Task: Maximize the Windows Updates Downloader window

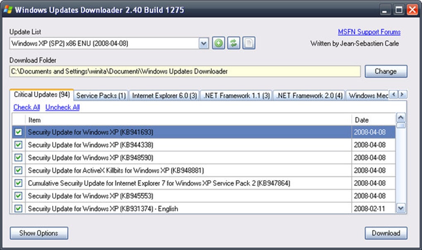Action: (399, 10)
